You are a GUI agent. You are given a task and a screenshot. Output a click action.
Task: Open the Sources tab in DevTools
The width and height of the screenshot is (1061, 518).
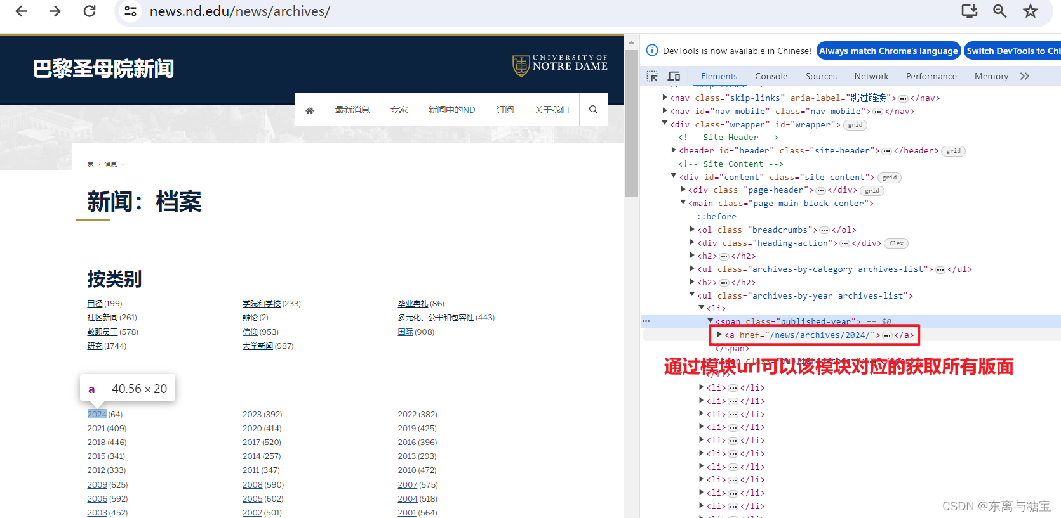pyautogui.click(x=821, y=76)
